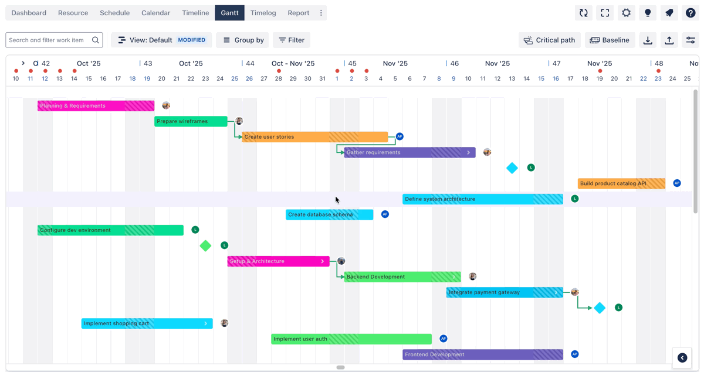Toggle the Baseline display
The height and width of the screenshot is (372, 704).
[610, 40]
